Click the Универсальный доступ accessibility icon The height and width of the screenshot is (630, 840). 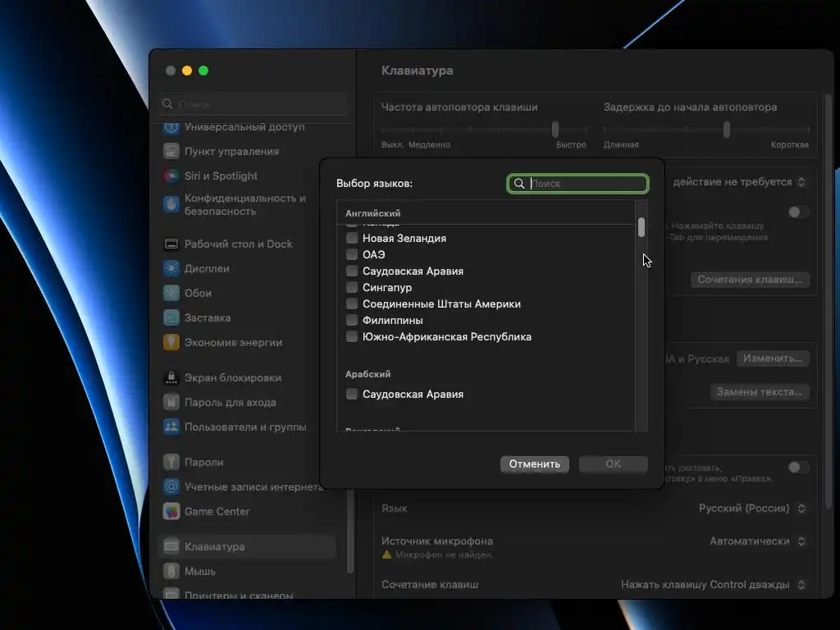[171, 128]
